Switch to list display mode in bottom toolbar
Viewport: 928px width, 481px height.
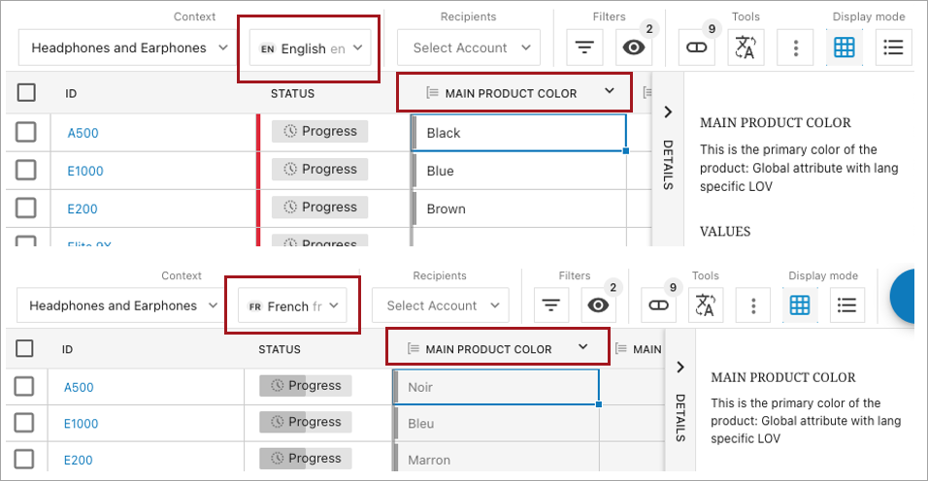[846, 306]
